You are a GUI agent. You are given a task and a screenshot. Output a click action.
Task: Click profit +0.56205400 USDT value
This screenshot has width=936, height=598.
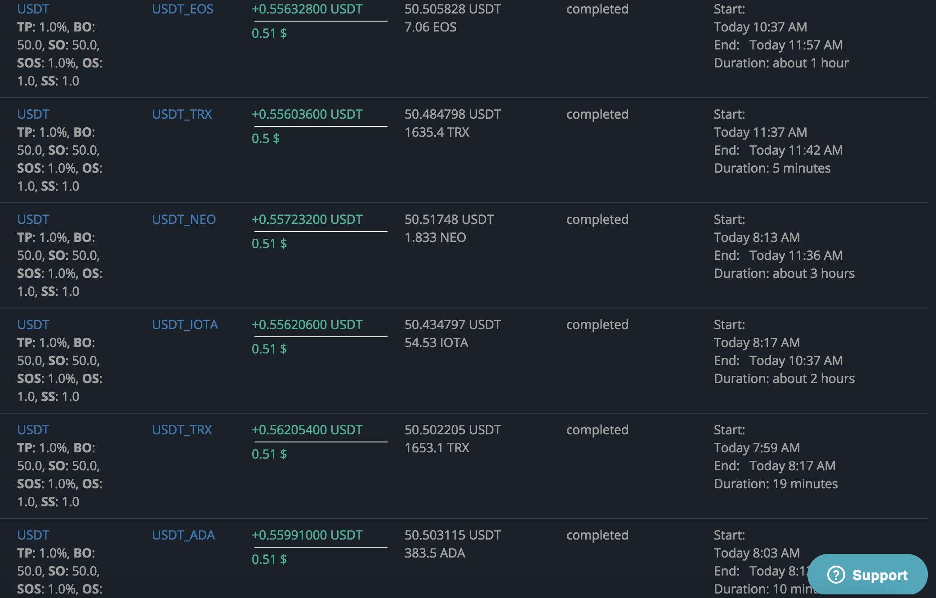point(307,430)
